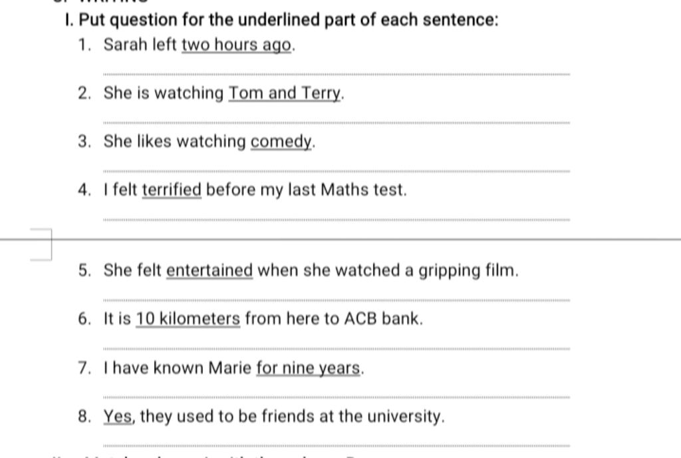
Task: Click the dotted answer line under sentence 1
Action: (337, 75)
